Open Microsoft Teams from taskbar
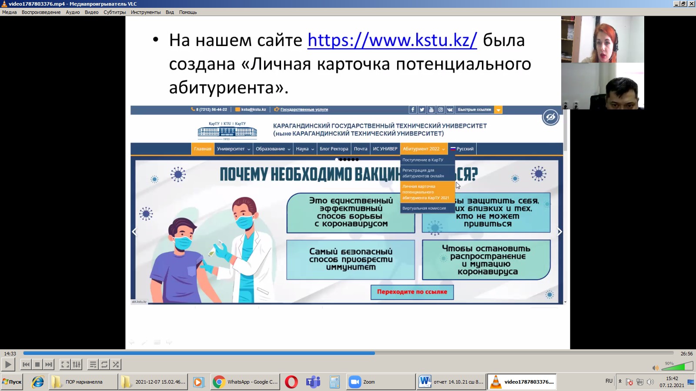696x391 pixels. (x=313, y=382)
